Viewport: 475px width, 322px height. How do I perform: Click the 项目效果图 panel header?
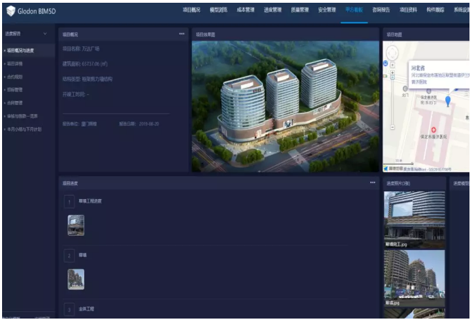tap(285, 35)
